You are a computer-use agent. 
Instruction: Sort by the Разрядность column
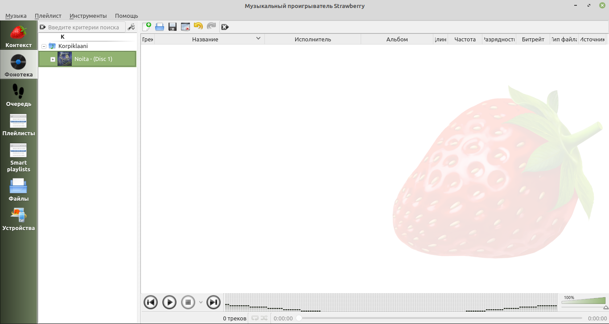click(x=499, y=39)
